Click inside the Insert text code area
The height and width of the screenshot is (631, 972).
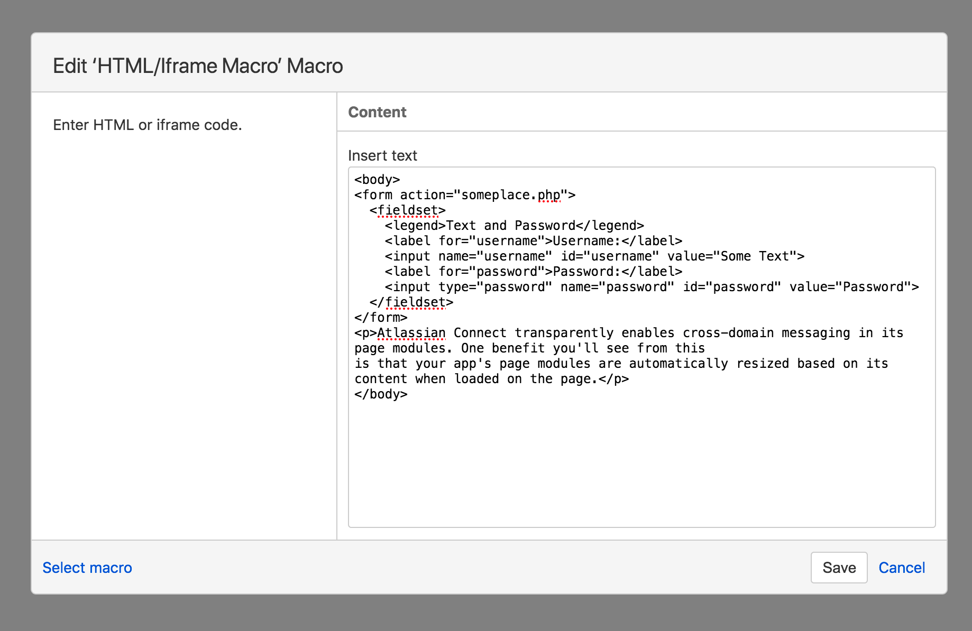click(582, 449)
